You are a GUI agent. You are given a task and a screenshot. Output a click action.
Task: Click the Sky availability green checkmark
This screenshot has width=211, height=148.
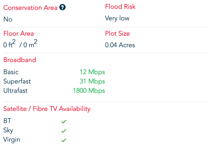click(x=64, y=131)
